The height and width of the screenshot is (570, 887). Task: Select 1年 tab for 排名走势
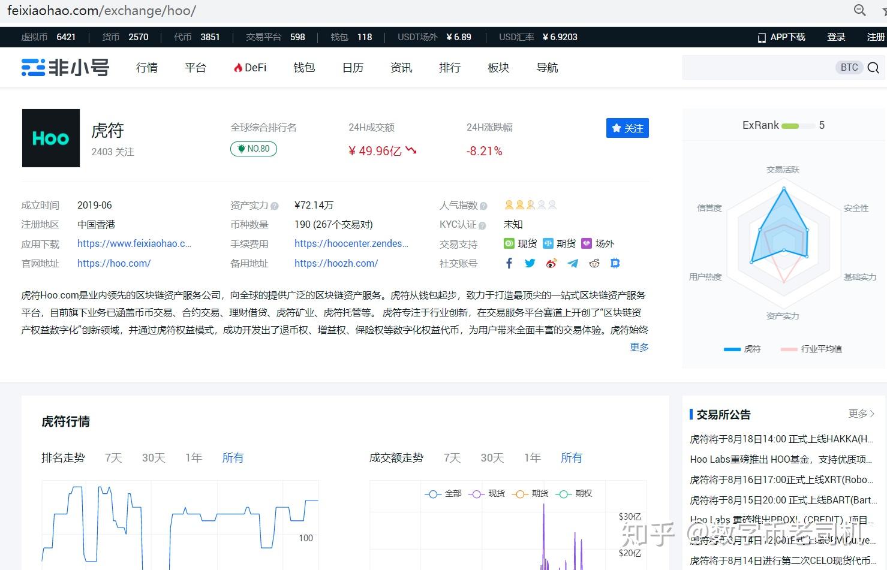(x=194, y=458)
